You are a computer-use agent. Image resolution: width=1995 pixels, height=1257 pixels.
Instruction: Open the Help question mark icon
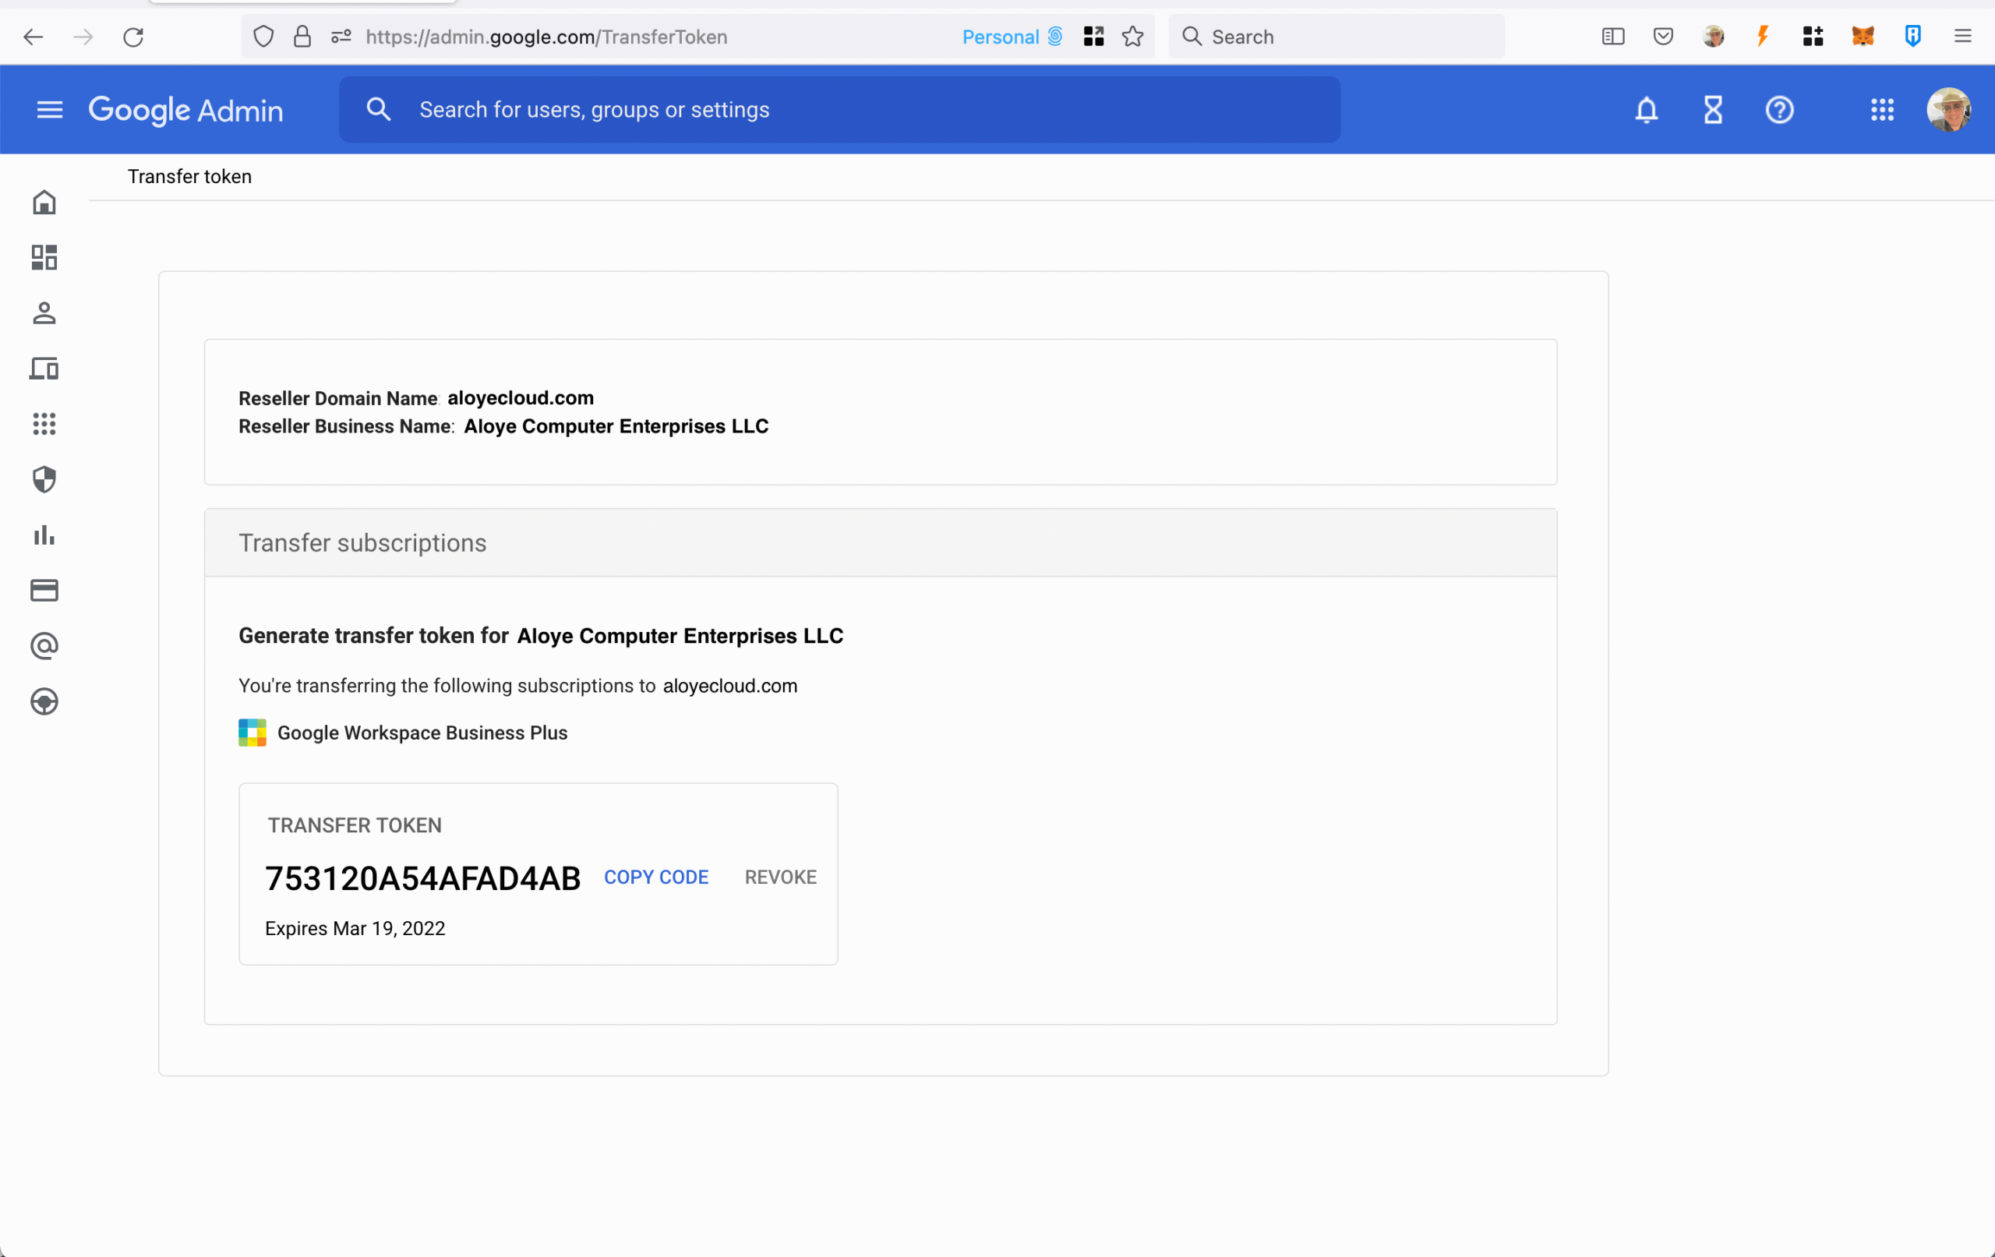click(x=1779, y=109)
